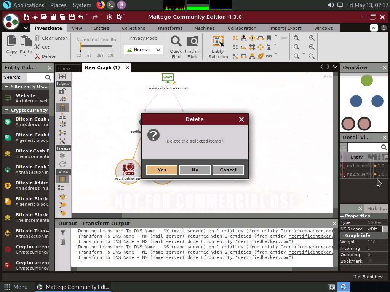This screenshot has width=390, height=292.
Task: Click the info icon in top right
Action: point(384,28)
